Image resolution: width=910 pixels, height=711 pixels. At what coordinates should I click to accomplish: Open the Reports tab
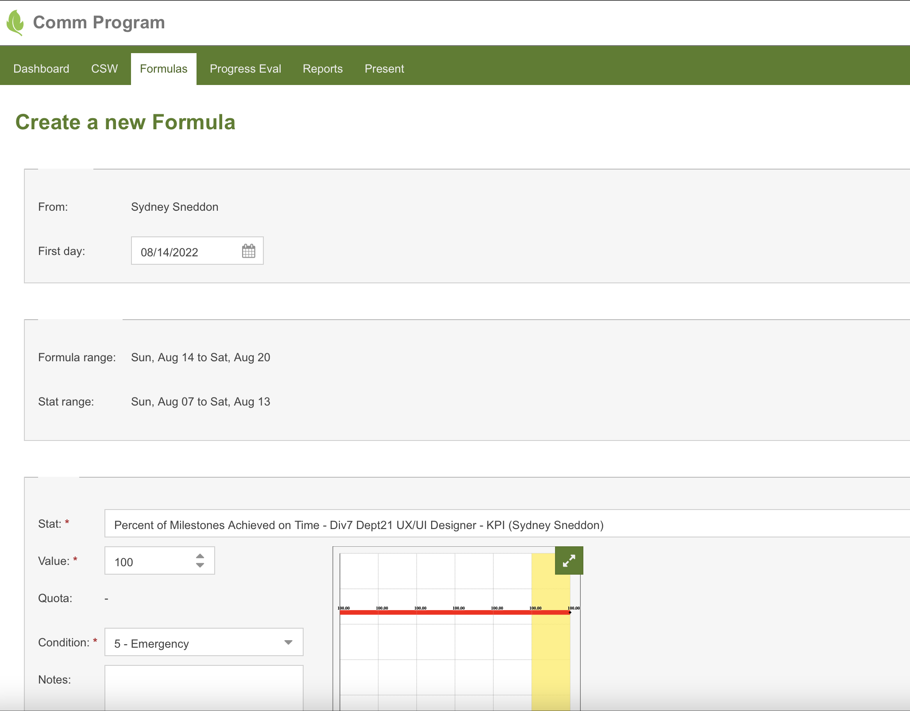tap(323, 69)
